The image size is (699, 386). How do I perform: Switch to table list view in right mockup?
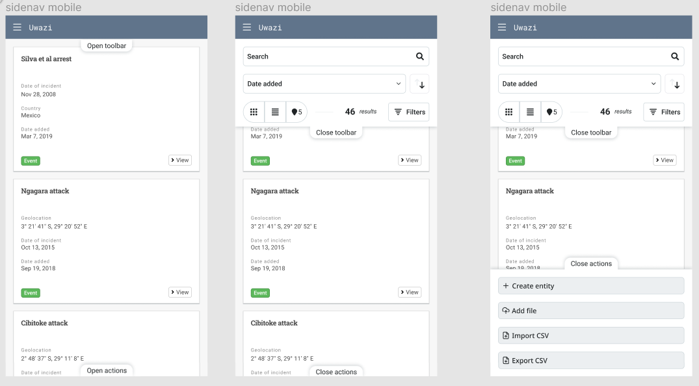(x=530, y=112)
